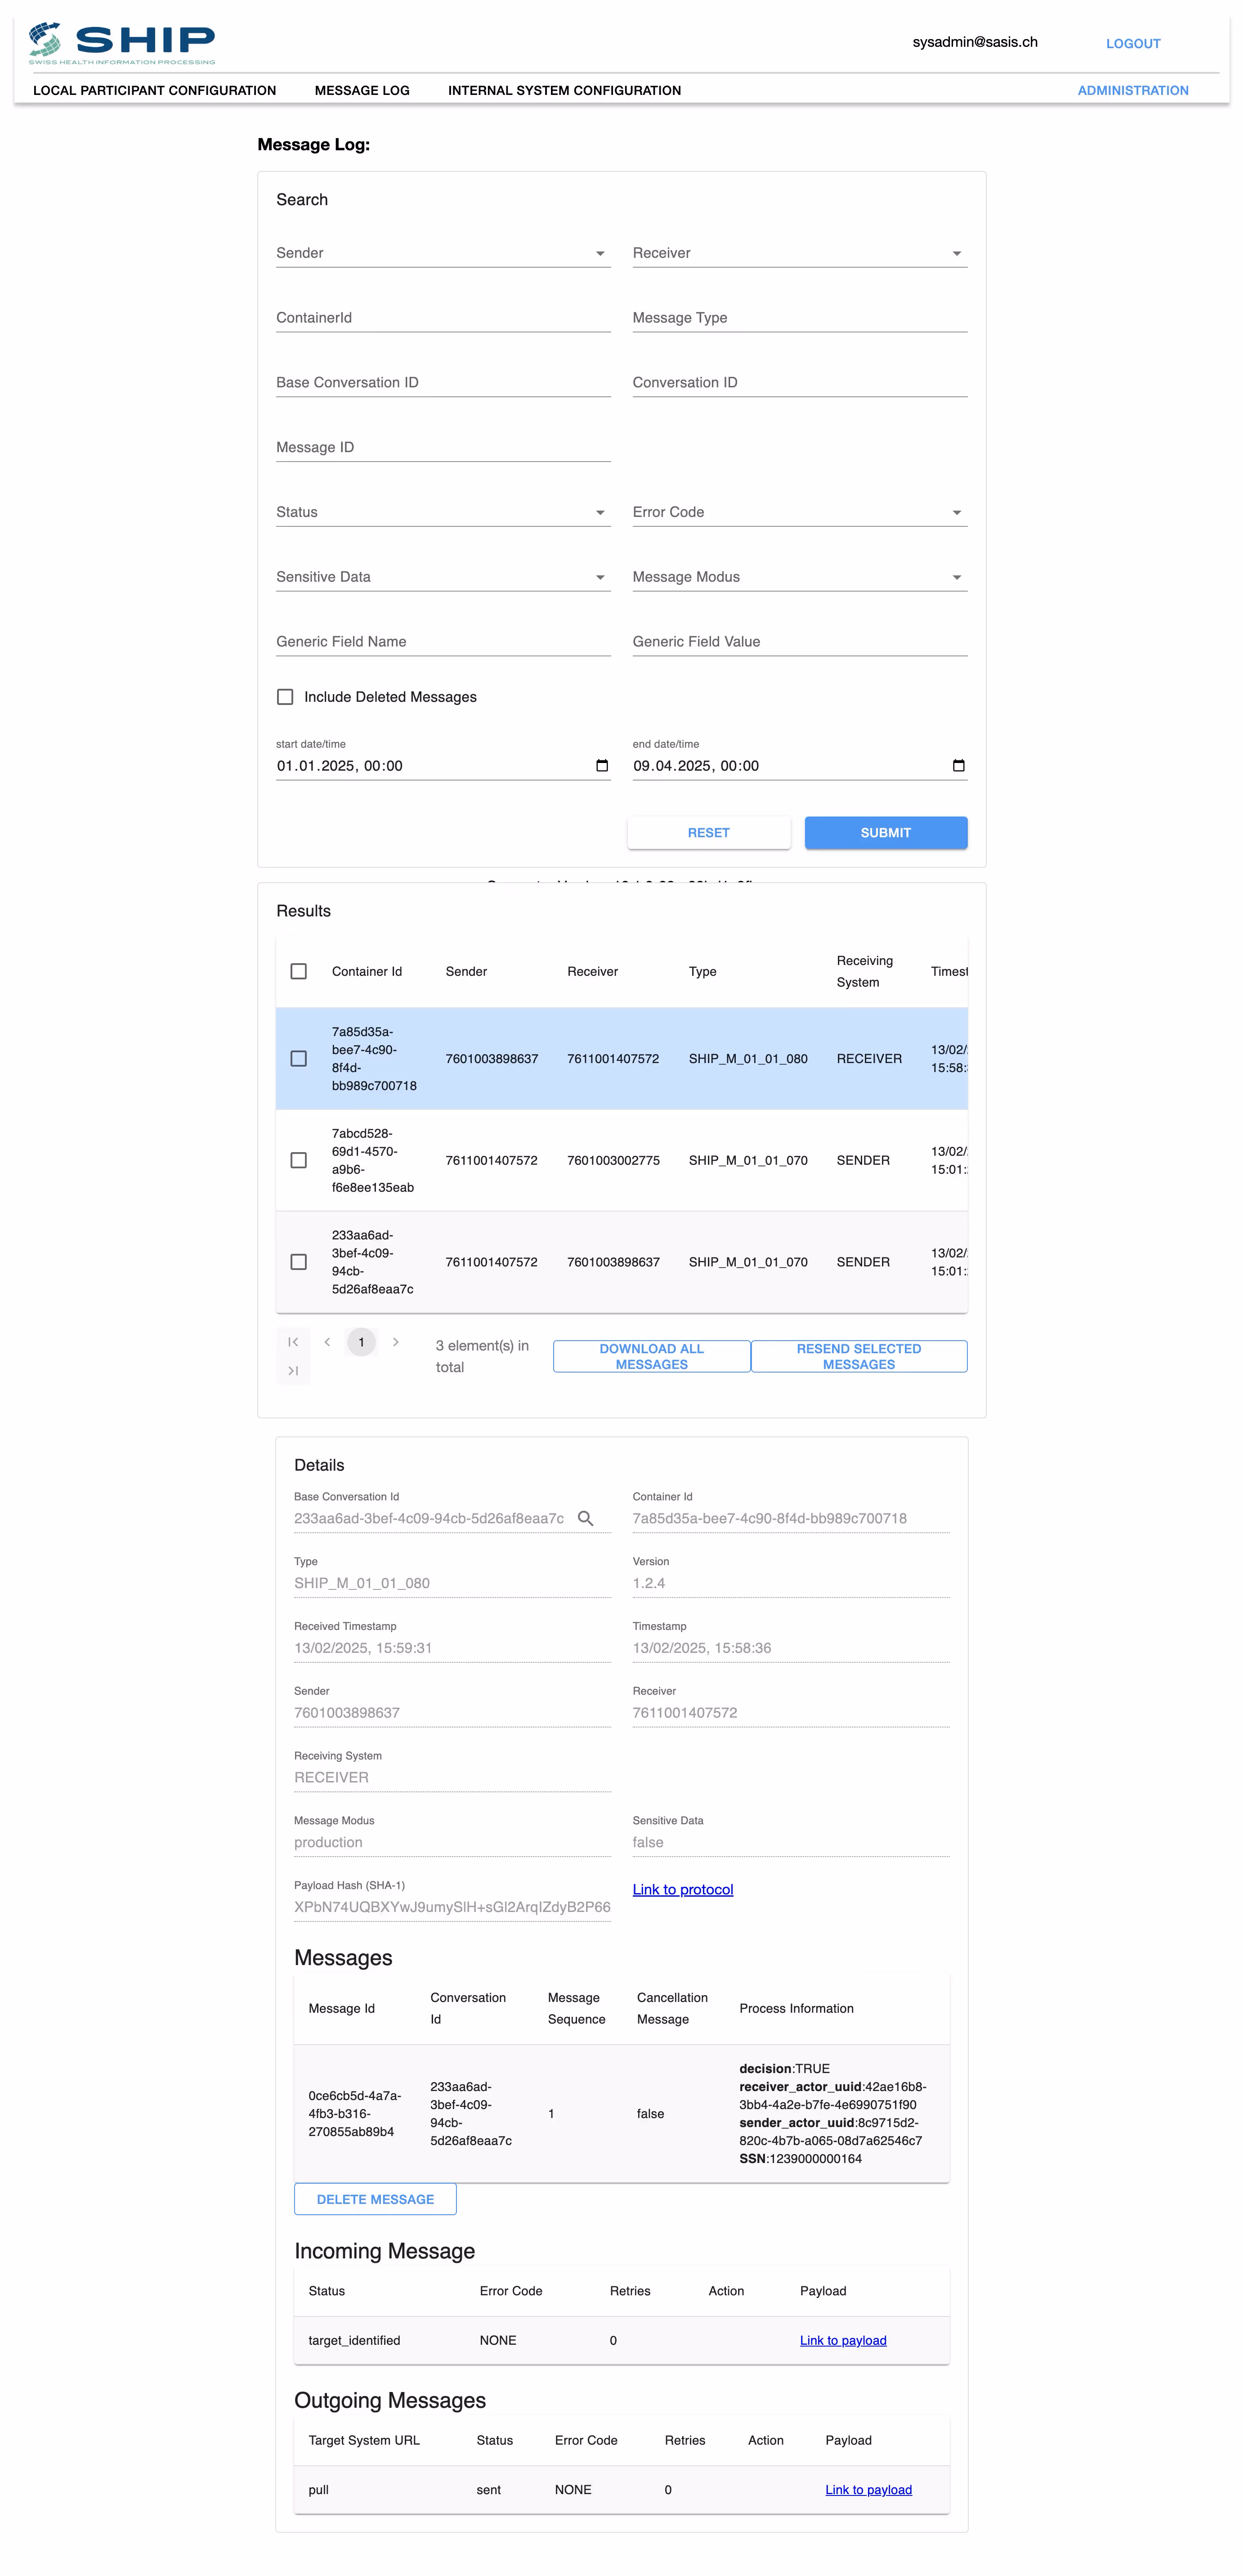Click the Version 1.2.4 field

(791, 1583)
